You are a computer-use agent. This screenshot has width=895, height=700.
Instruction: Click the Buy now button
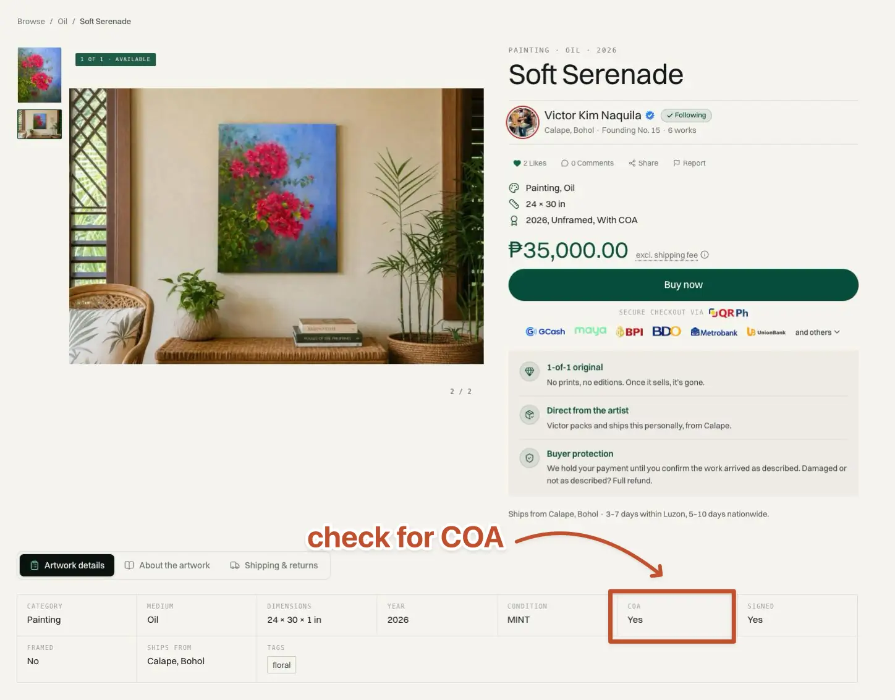[683, 285]
